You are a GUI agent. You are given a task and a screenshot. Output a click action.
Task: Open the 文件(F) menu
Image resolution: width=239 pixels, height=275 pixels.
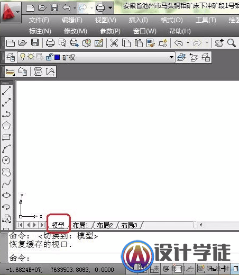(39, 20)
